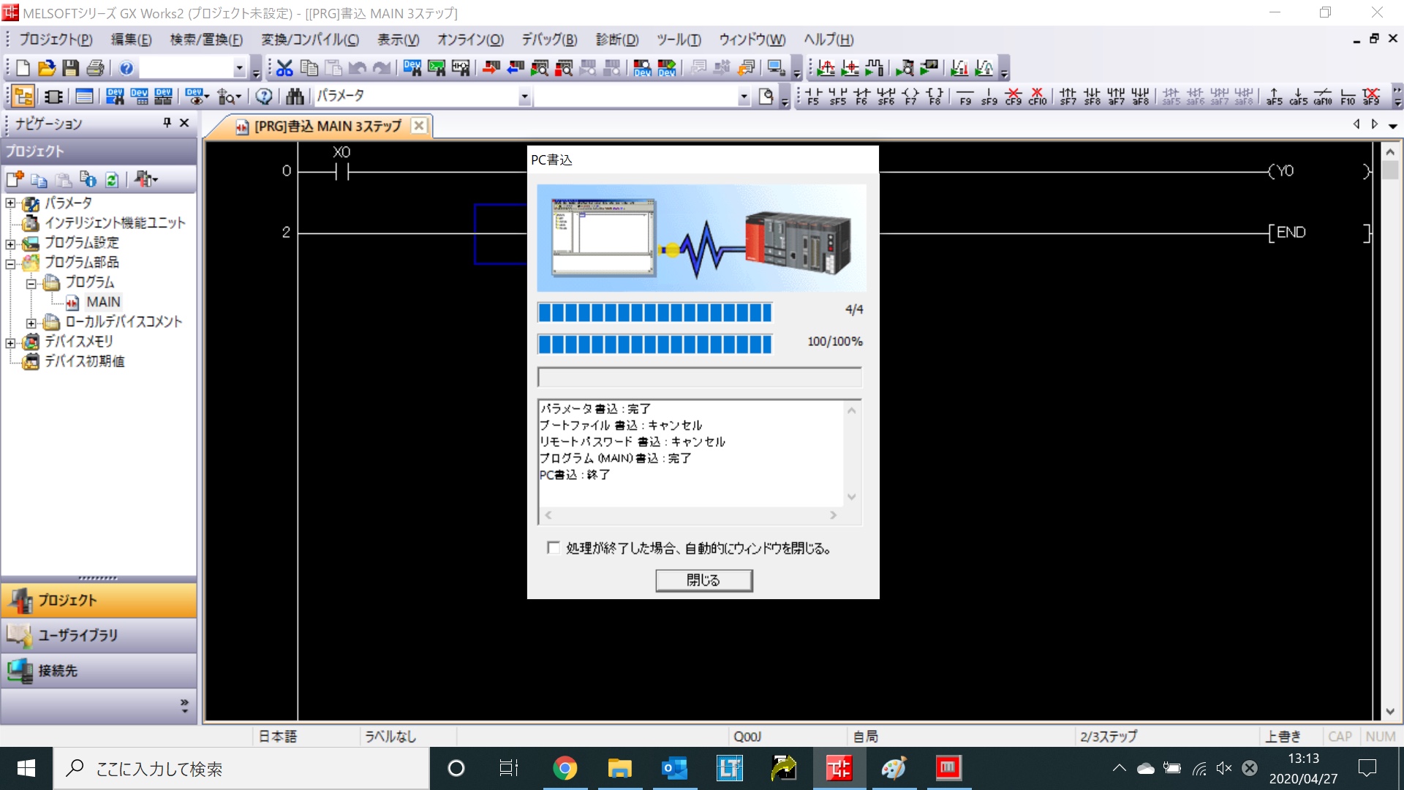Viewport: 1404px width, 790px height.
Task: Expand the ローカルデバイスコメント node
Action: pyautogui.click(x=31, y=323)
